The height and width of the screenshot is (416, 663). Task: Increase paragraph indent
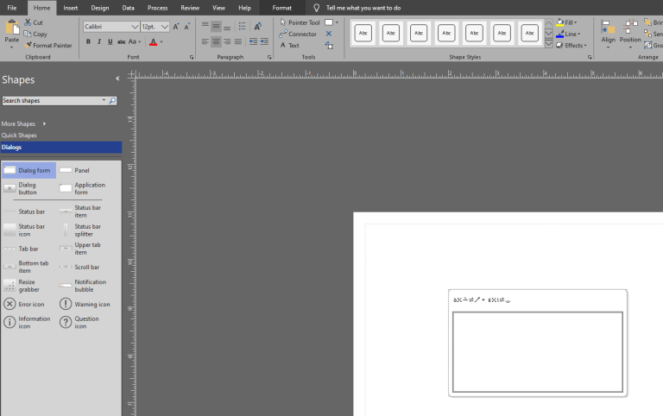tap(264, 41)
